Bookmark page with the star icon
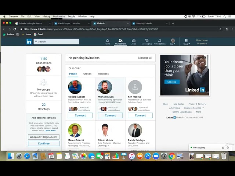The height and width of the screenshot is (176, 235). point(220,29)
